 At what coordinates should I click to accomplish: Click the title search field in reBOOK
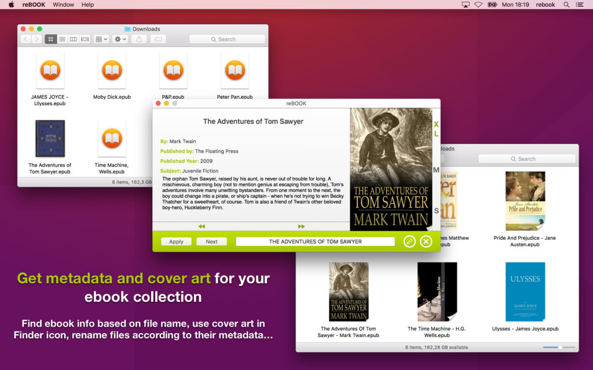pos(315,242)
